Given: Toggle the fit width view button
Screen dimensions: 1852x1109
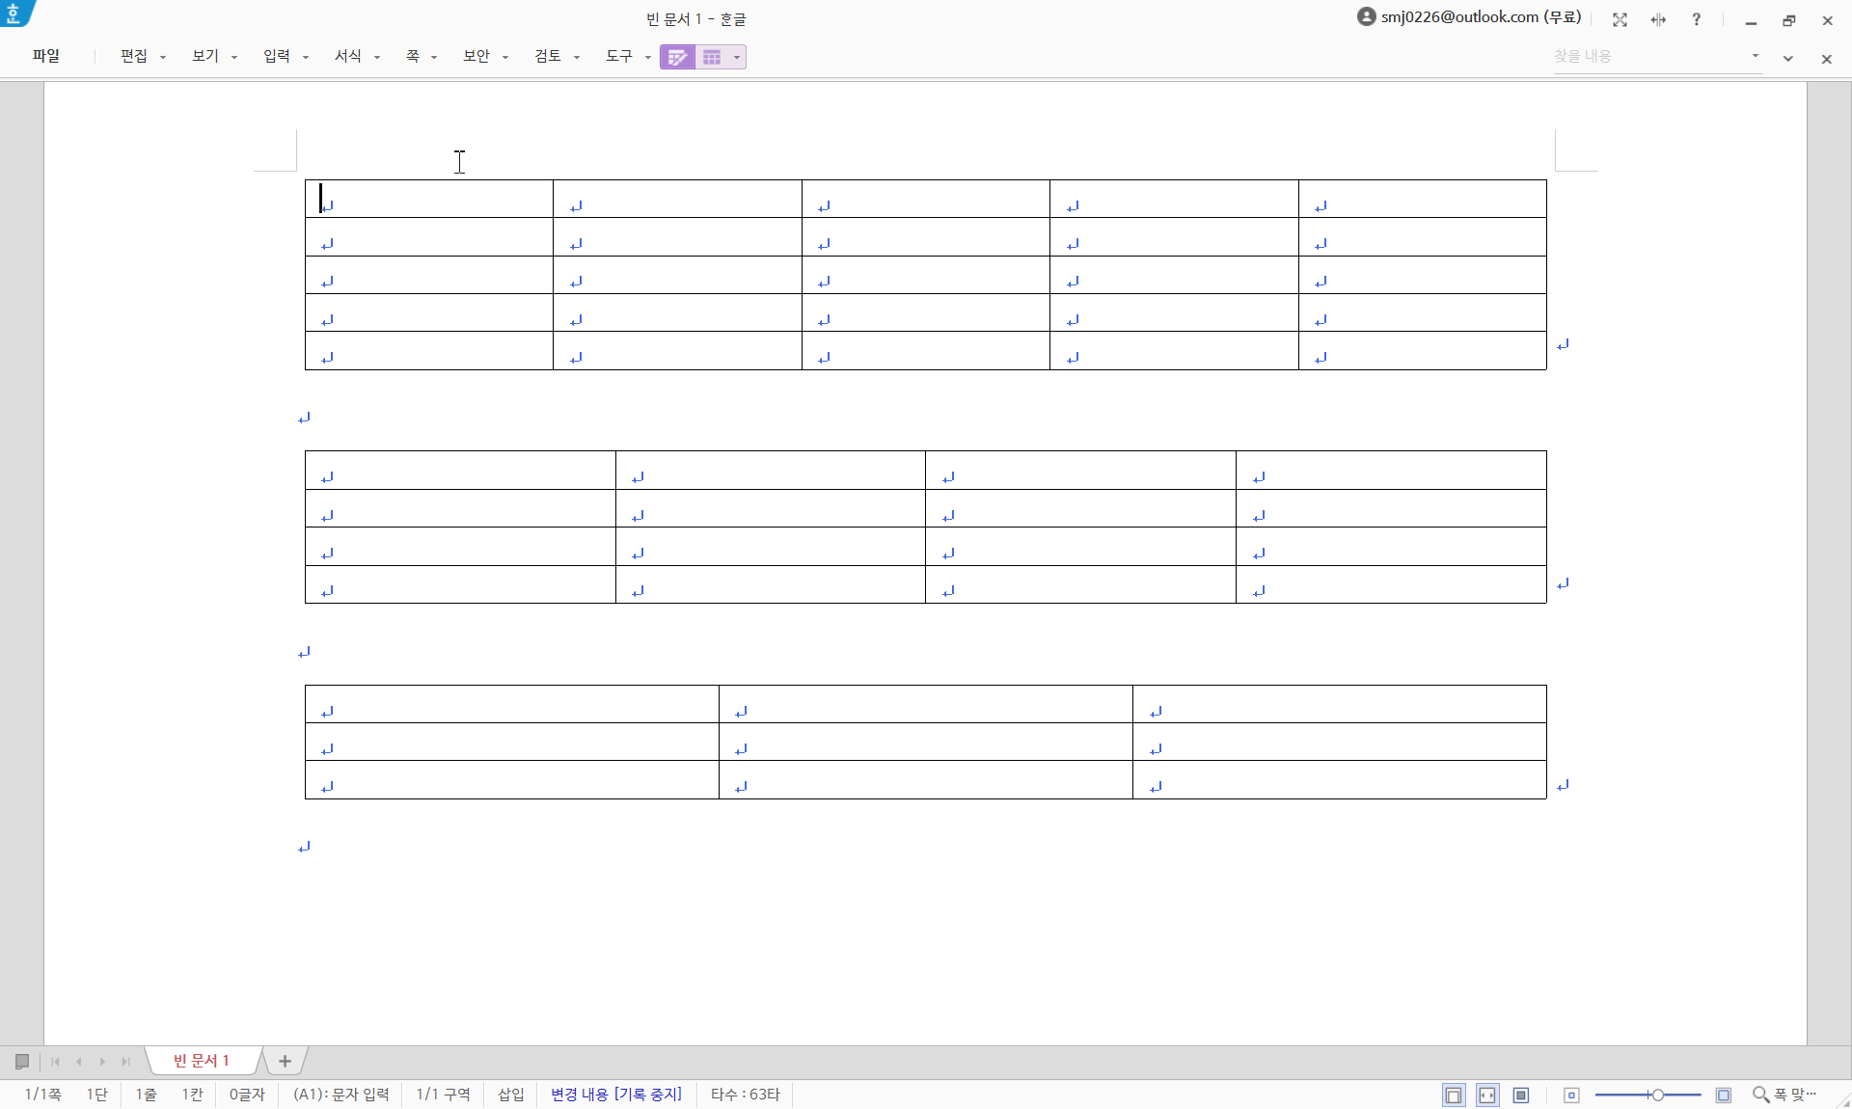Looking at the screenshot, I should 1487,1095.
